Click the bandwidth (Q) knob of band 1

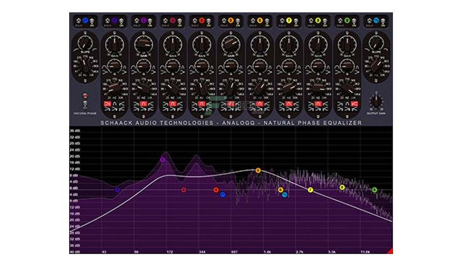(x=115, y=66)
